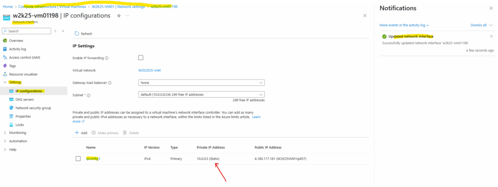Select the ipconfig1 row checkbox
This screenshot has width=498, height=187.
[78, 158]
